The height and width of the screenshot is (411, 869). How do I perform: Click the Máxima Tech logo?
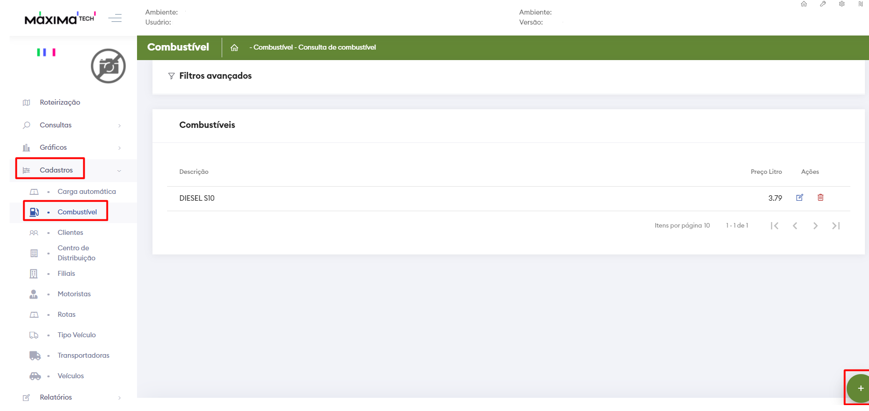point(61,18)
